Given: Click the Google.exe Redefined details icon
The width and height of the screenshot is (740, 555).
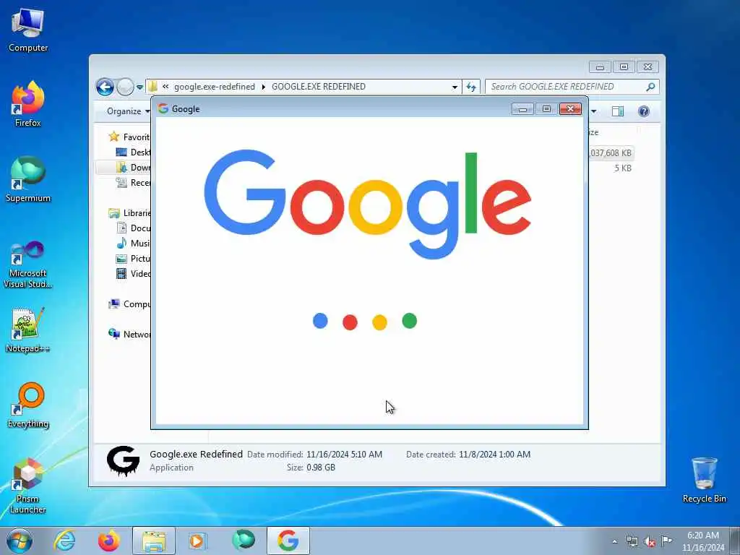Looking at the screenshot, I should point(123,461).
